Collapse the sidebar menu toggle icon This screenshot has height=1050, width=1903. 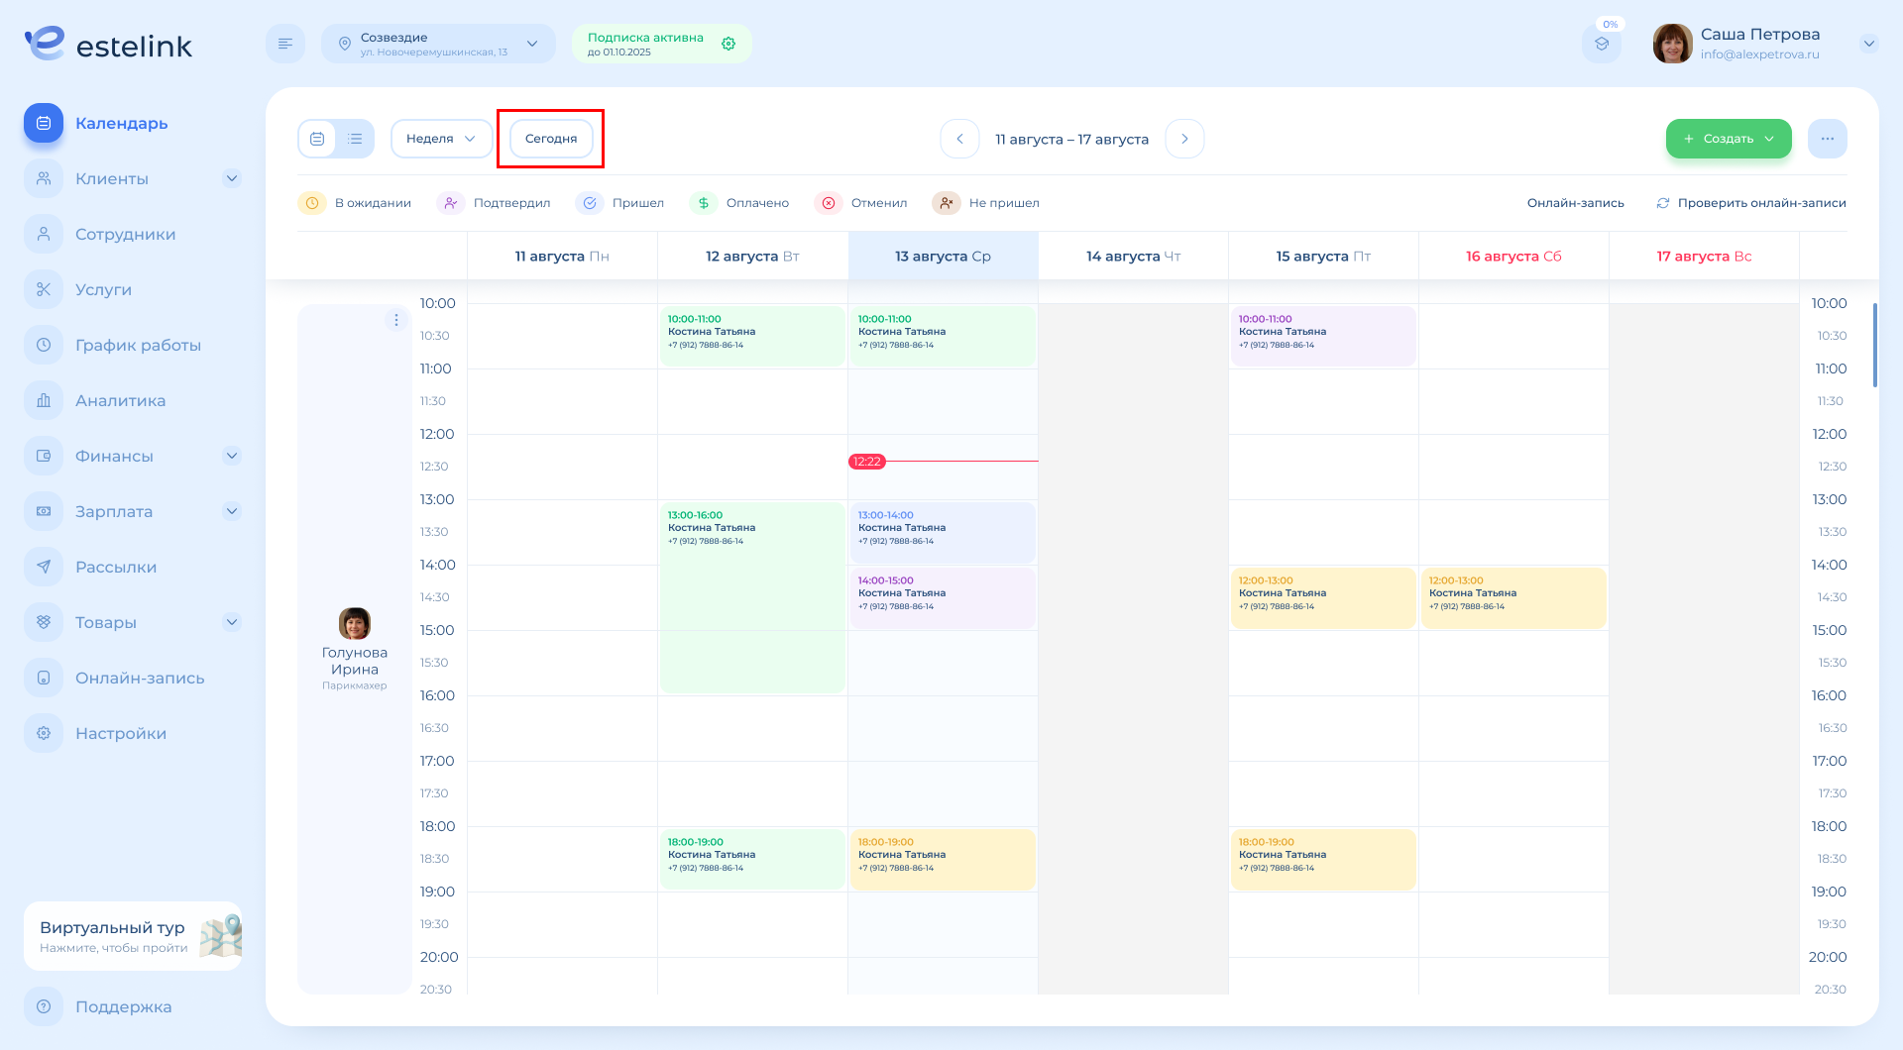point(285,44)
